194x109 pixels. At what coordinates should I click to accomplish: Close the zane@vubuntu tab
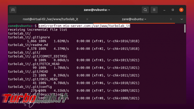(171, 19)
